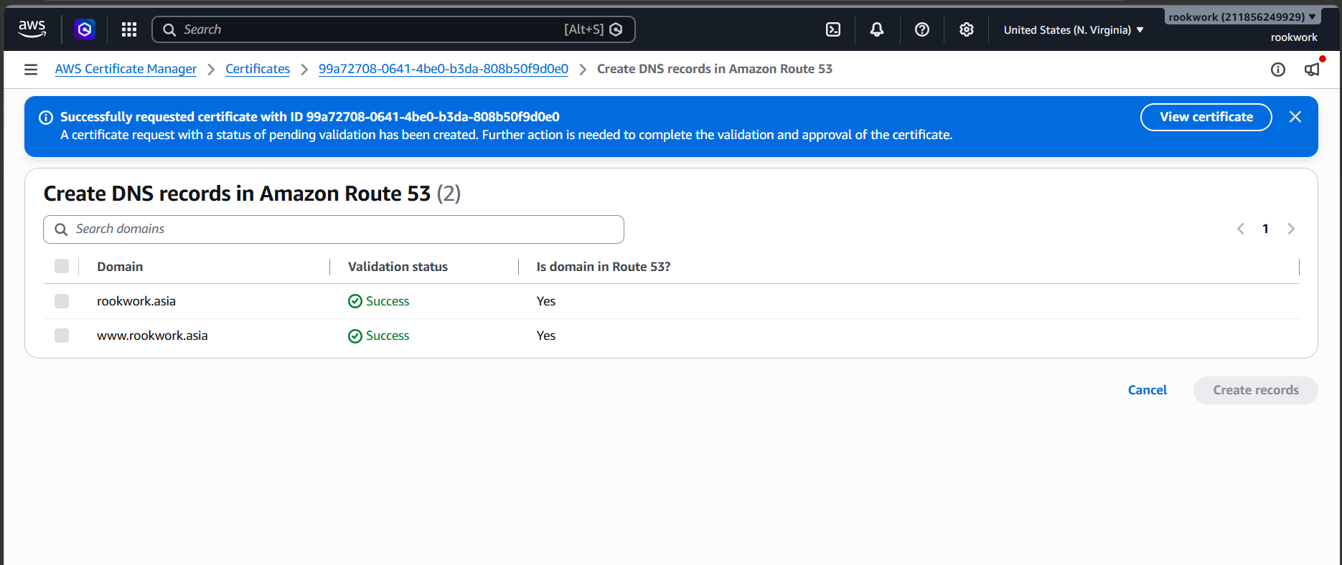The width and height of the screenshot is (1342, 565).
Task: Click the rookwork.asia domain text
Action: [x=136, y=301]
